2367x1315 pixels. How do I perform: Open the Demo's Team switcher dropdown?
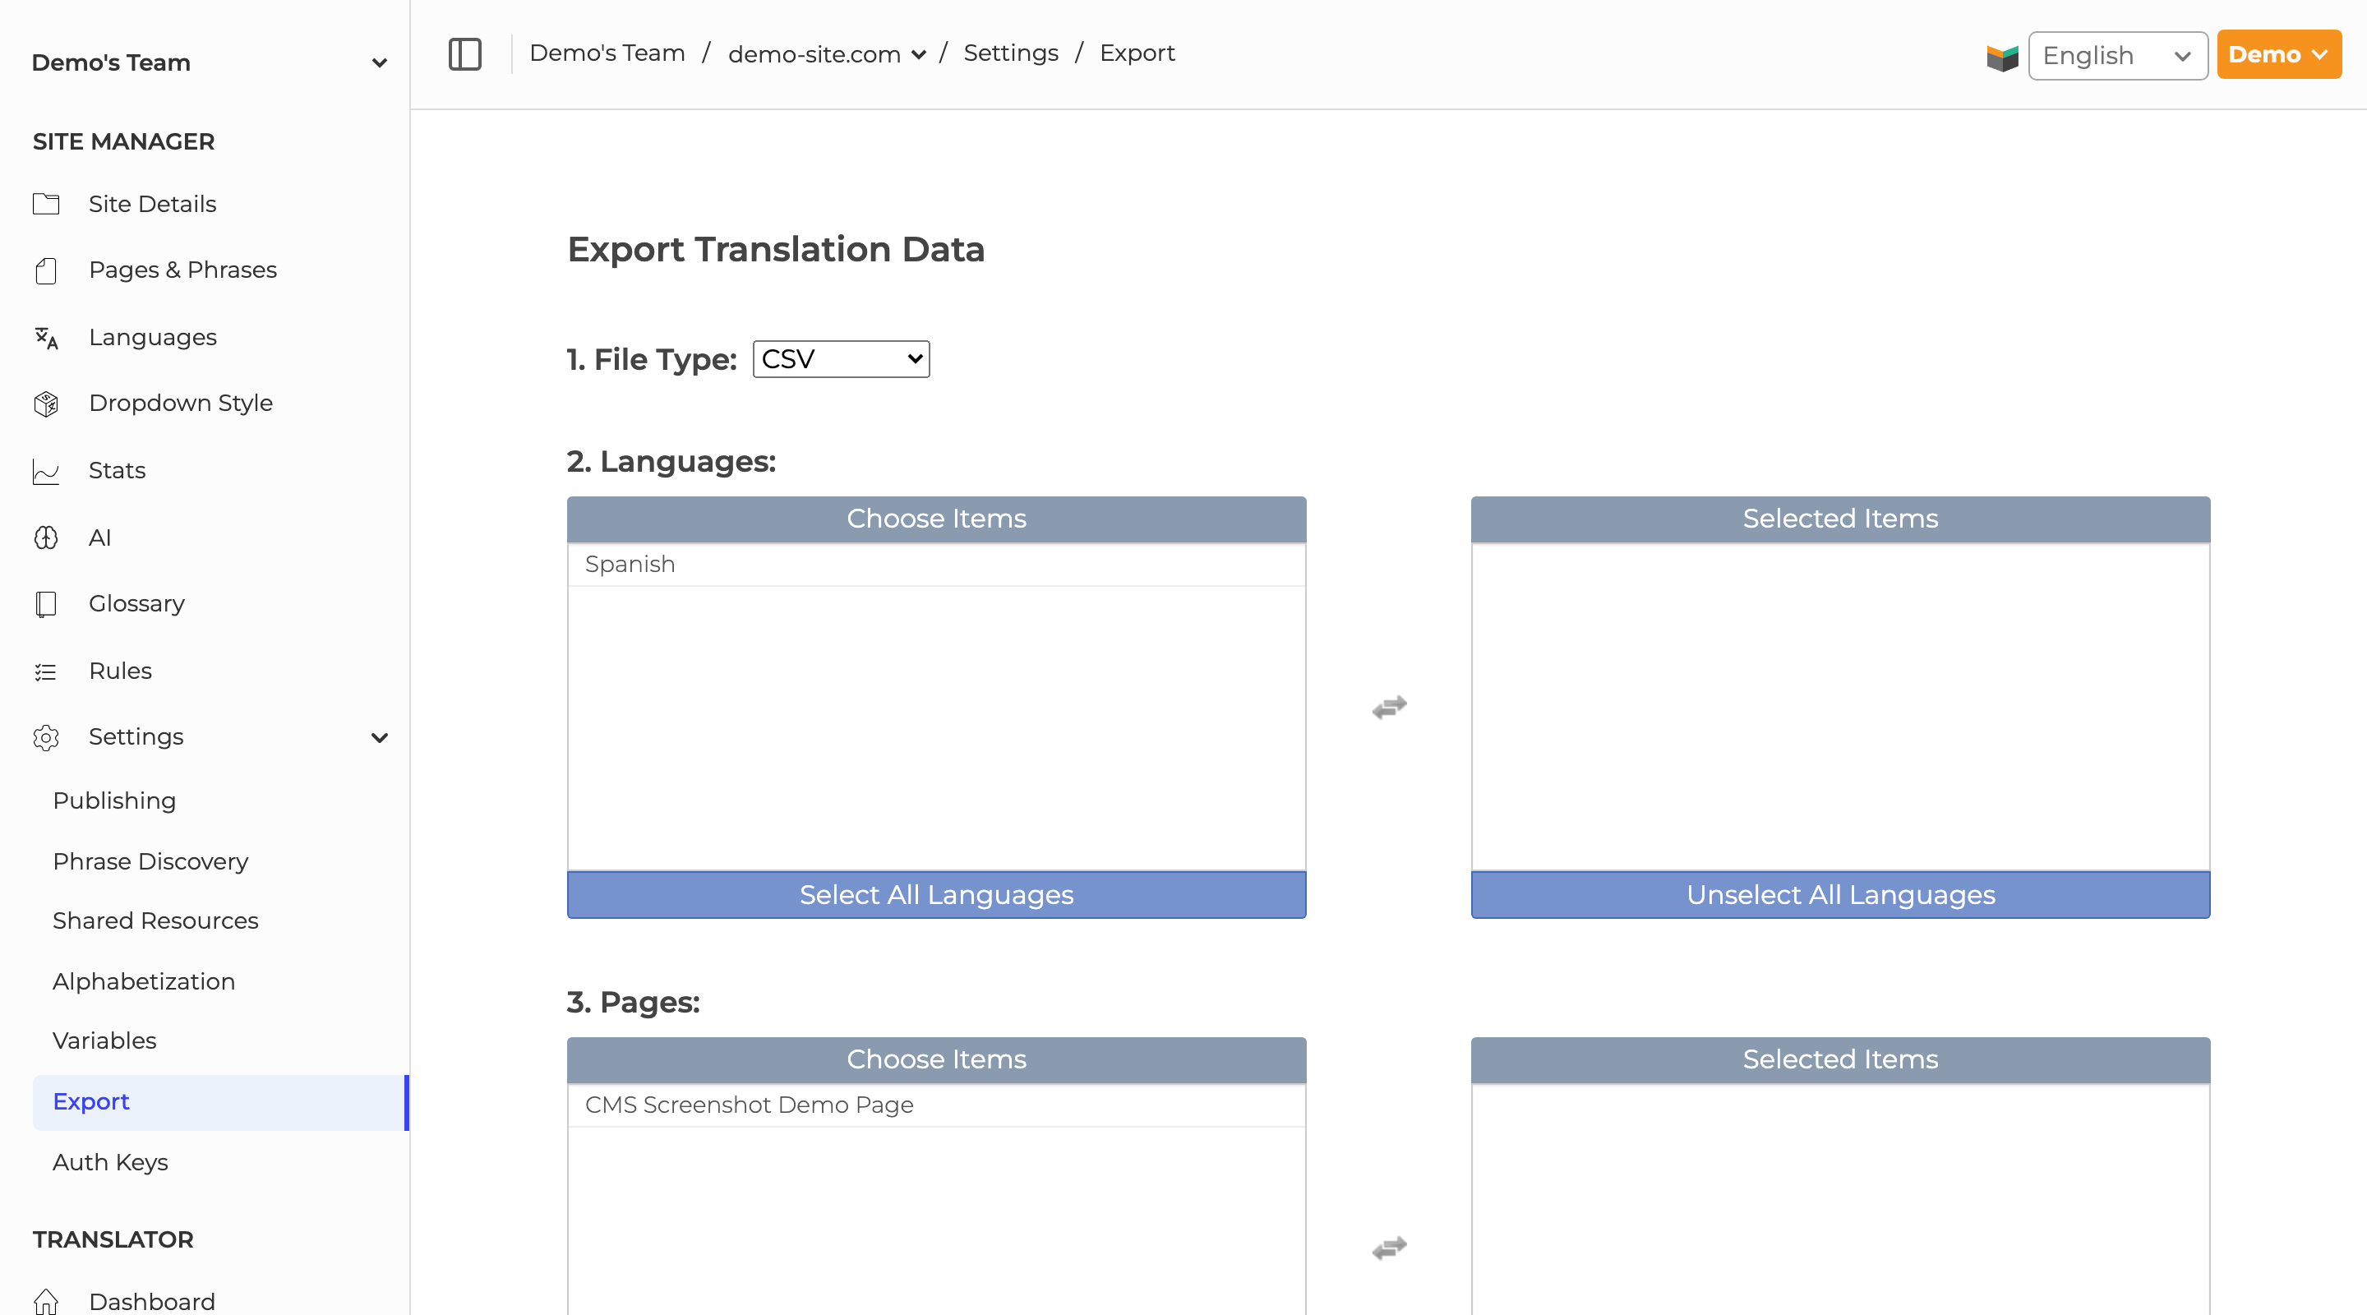(210, 62)
